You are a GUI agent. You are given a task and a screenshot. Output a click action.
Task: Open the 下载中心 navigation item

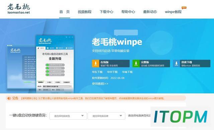pyautogui.click(x=106, y=12)
